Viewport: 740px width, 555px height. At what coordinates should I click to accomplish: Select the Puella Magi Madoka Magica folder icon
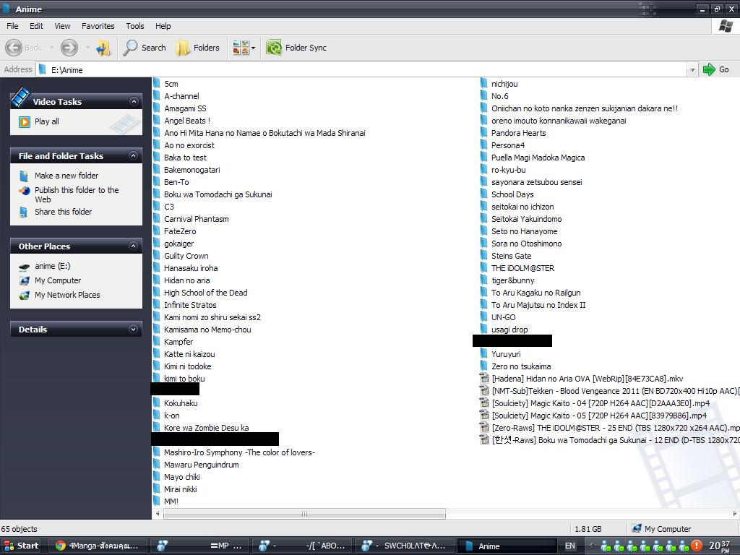(x=483, y=157)
